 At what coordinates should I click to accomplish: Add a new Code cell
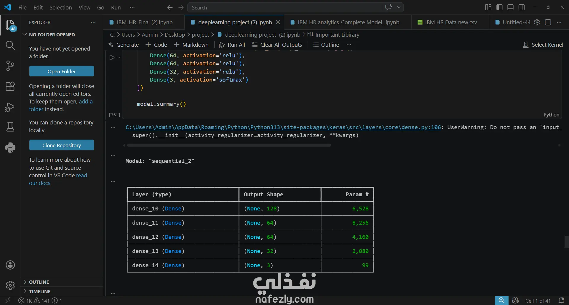(156, 45)
